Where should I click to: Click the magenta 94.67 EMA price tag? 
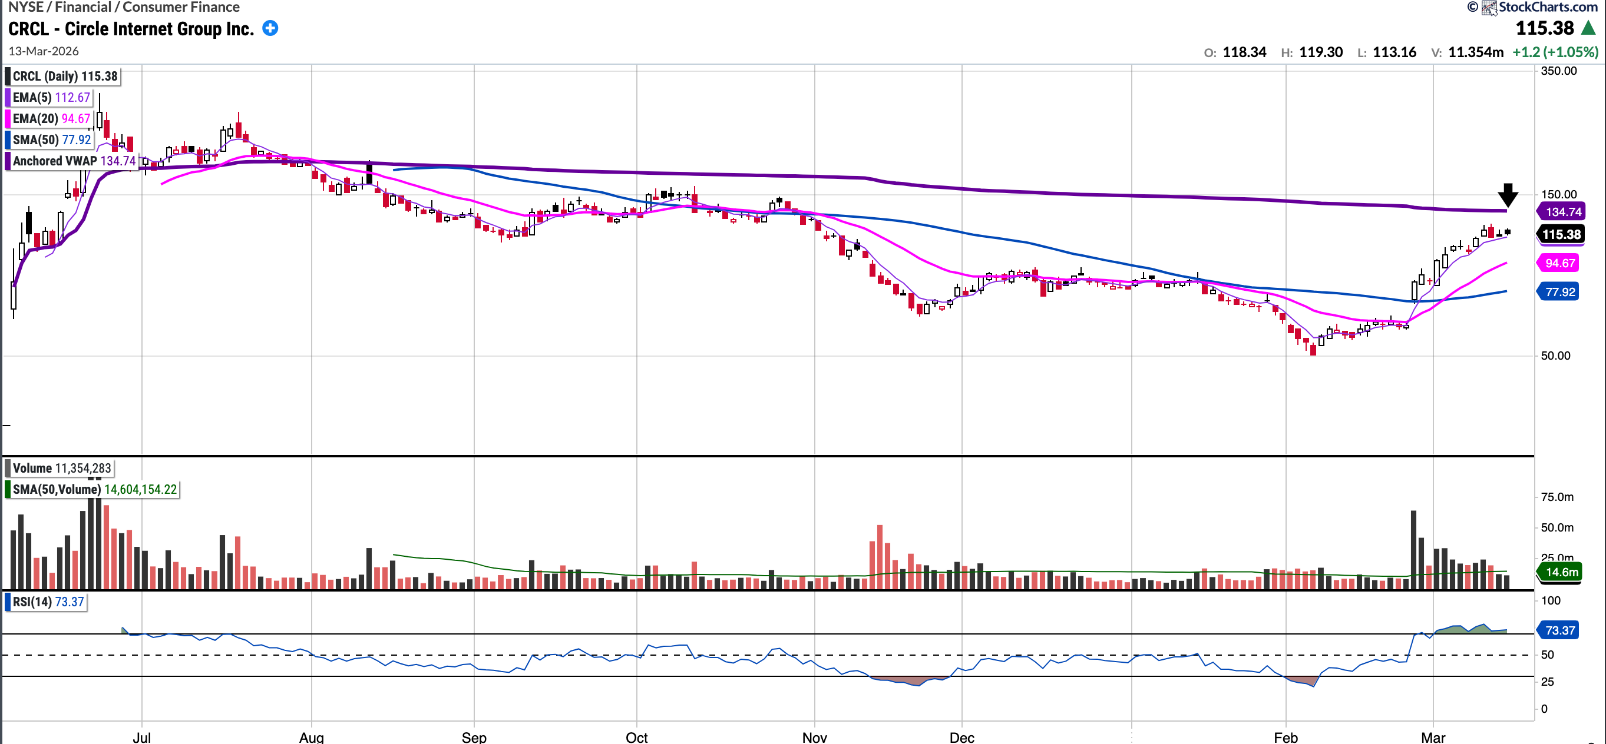click(1559, 264)
